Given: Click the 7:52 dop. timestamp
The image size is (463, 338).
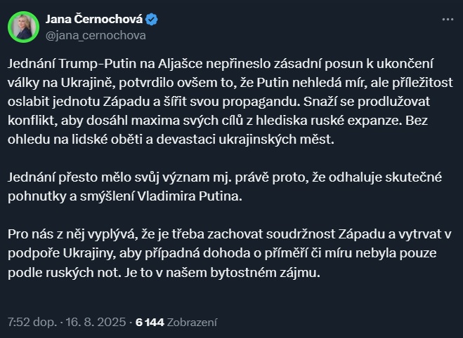Looking at the screenshot, I should 32,322.
